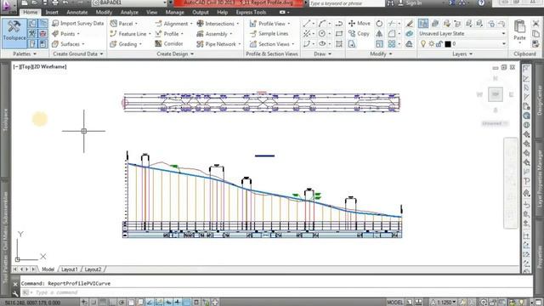Screen dimensions: 544x306
Task: Expand the Create Design panel
Action: click(x=175, y=54)
